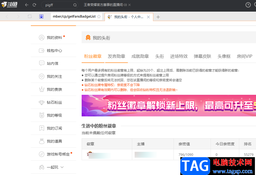This screenshot has height=175, width=256.
Task: Click the paw icon beside the address bar
Action: 41,16
